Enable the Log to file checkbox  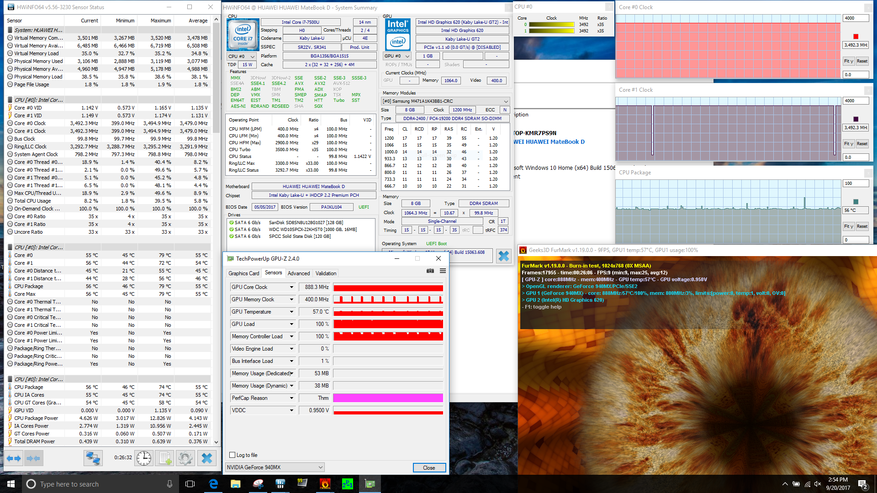pyautogui.click(x=232, y=455)
